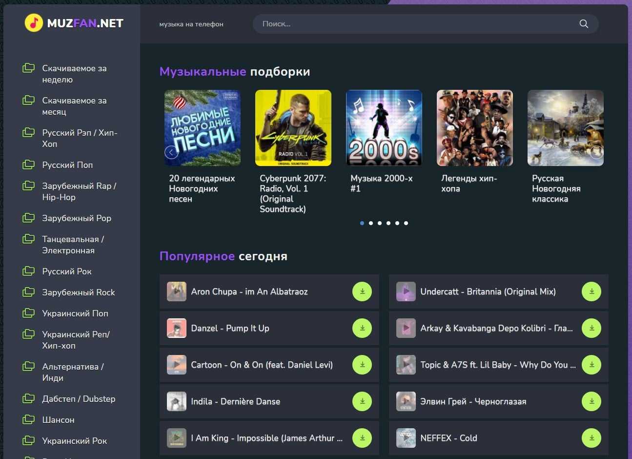
Task: Open Зарубежный Pop category
Action: point(77,218)
